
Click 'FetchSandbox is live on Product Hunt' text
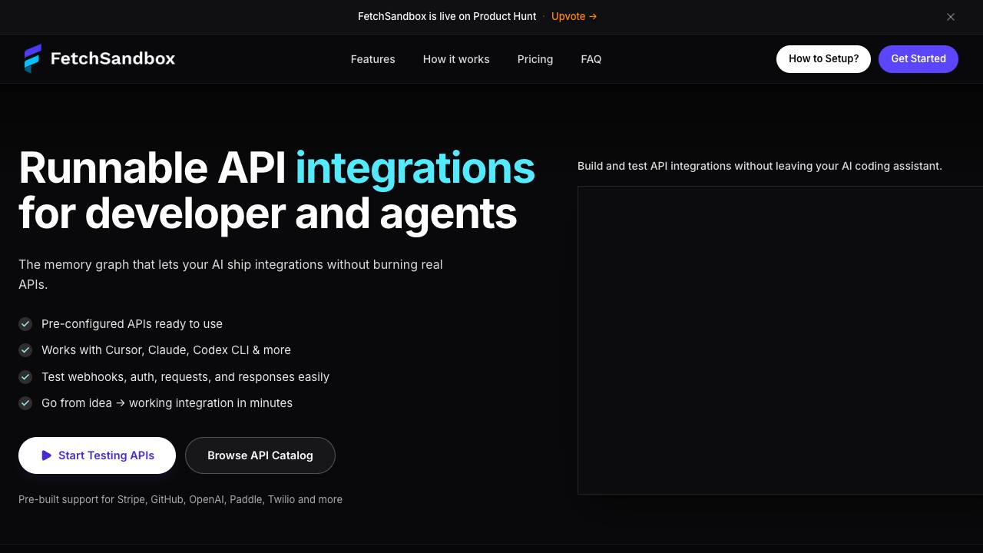point(447,16)
